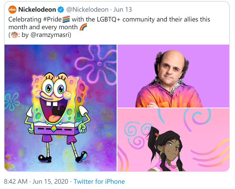Open the Twitter for iPhone source link
The image size is (235, 189).
(x=99, y=182)
